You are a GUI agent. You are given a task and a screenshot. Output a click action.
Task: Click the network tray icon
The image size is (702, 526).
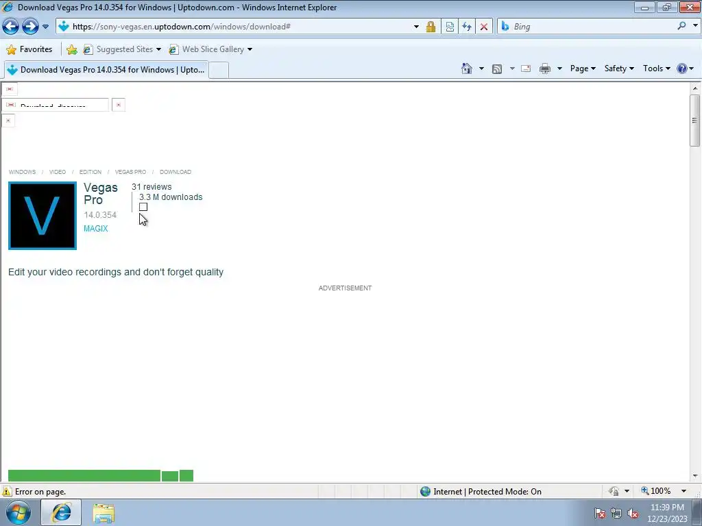tap(616, 514)
